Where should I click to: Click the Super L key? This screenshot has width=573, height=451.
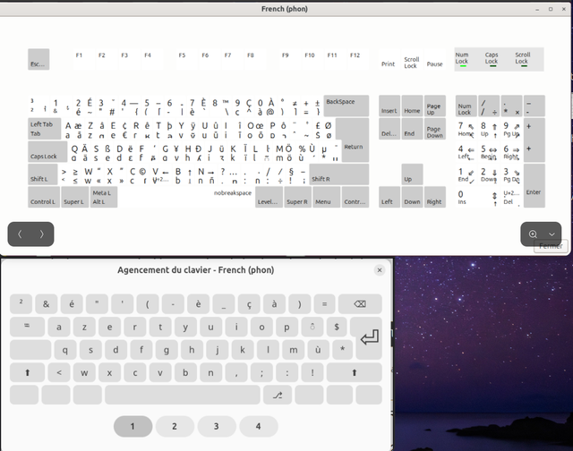click(75, 197)
